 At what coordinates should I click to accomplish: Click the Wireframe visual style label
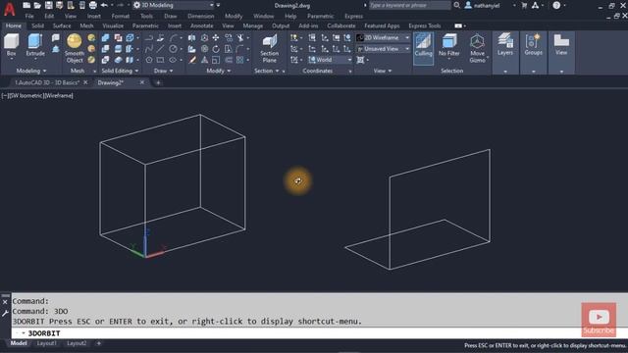[59, 96]
